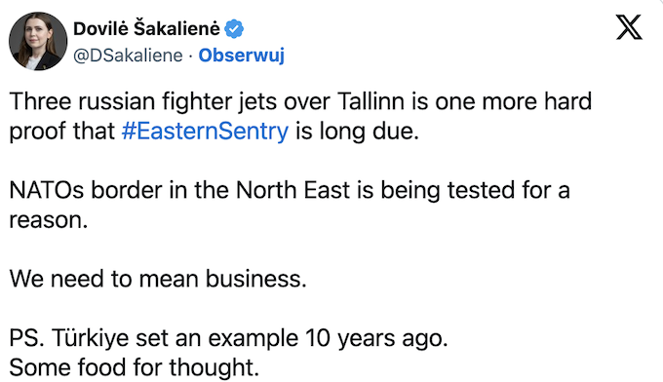This screenshot has width=663, height=382.
Task: Click the "proof that" text before hashtag
Action: 62,131
